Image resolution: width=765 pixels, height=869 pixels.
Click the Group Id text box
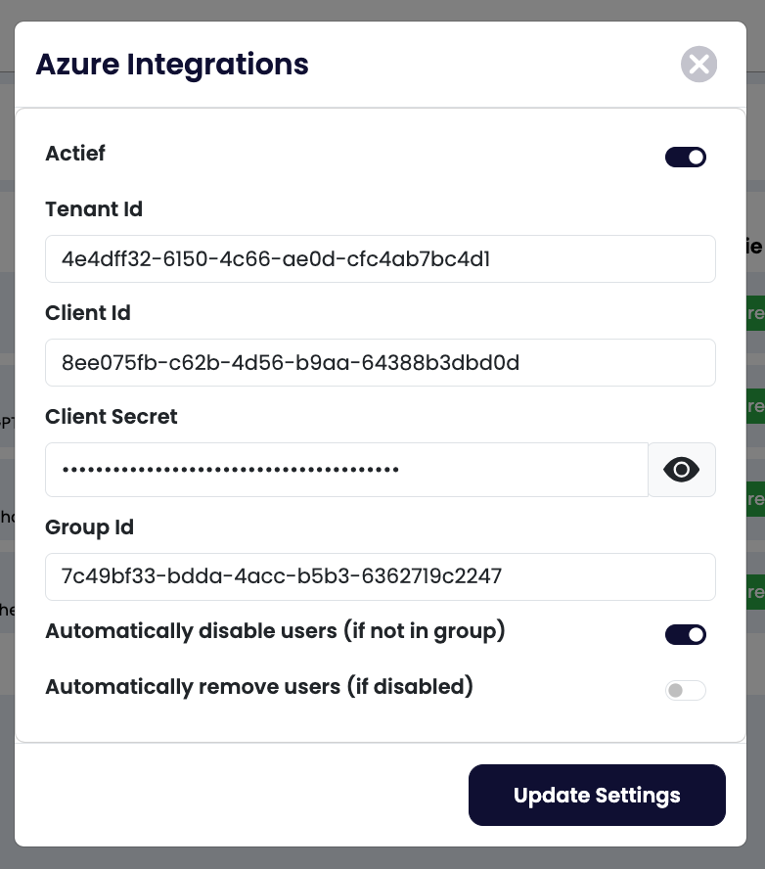click(x=380, y=576)
